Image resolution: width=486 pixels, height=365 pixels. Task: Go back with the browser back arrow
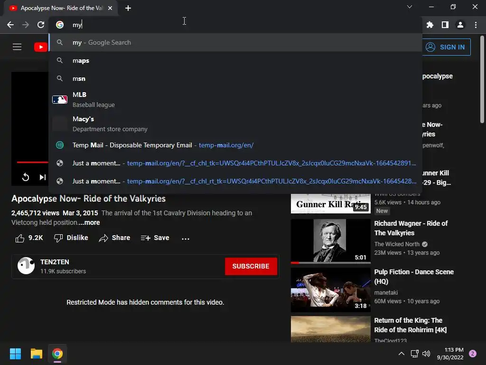pyautogui.click(x=10, y=25)
